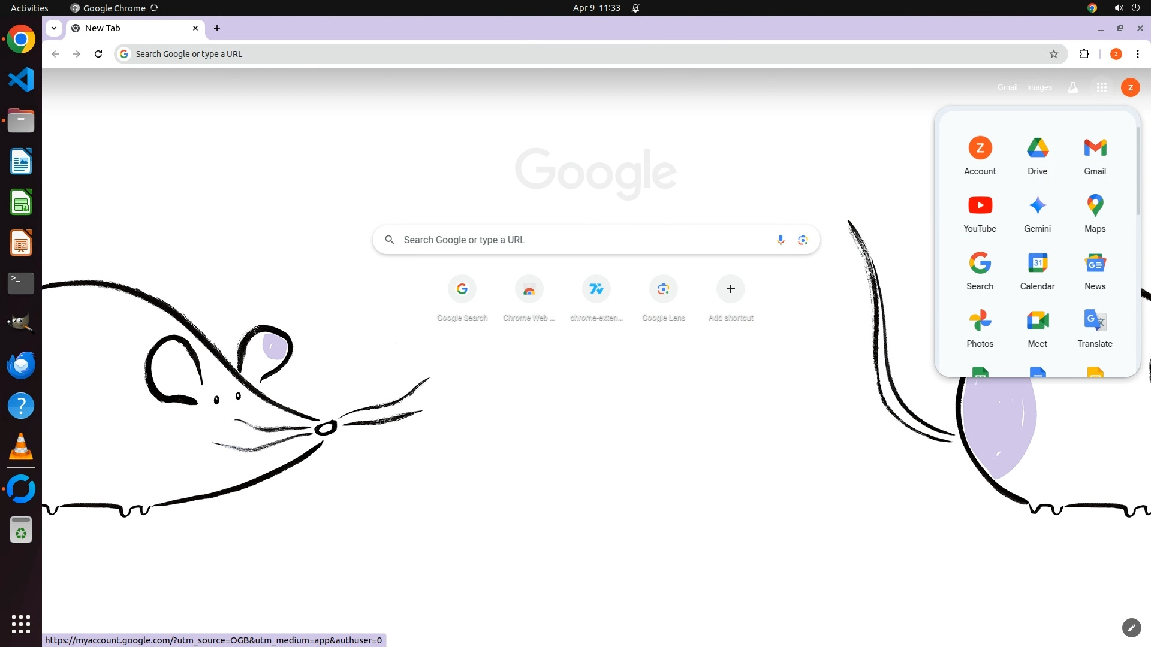Open the Extensions puzzle menu
Image resolution: width=1151 pixels, height=647 pixels.
(1084, 54)
